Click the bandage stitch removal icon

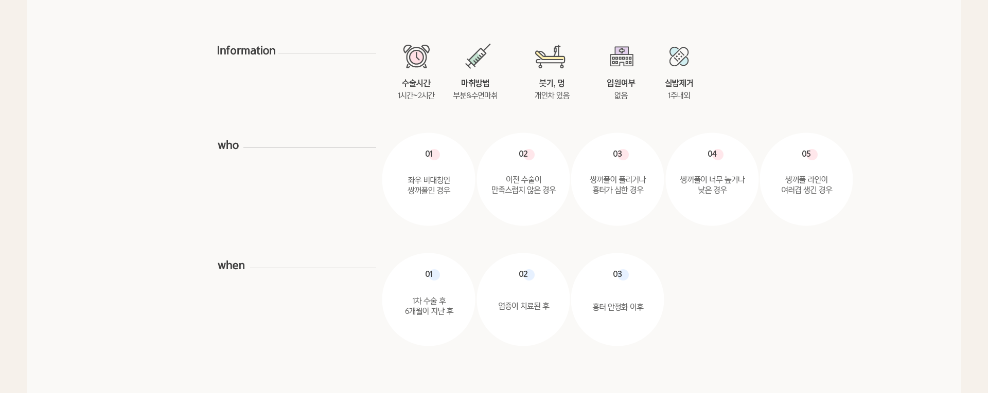679,57
